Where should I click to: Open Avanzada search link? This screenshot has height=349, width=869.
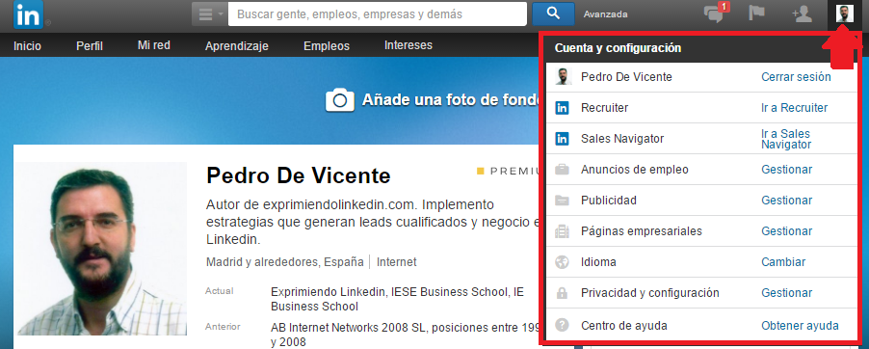point(605,14)
